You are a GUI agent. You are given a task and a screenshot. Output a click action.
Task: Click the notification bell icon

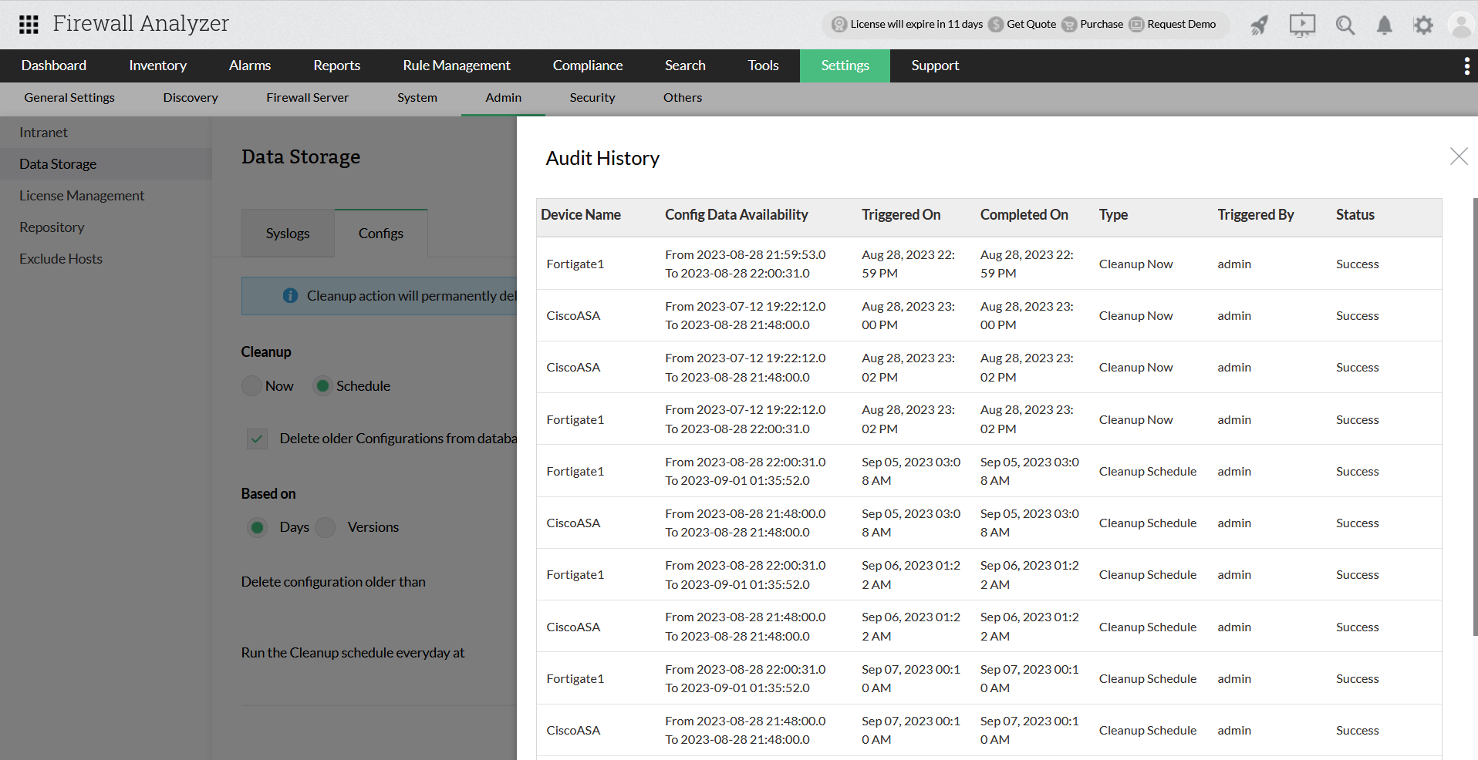coord(1384,25)
